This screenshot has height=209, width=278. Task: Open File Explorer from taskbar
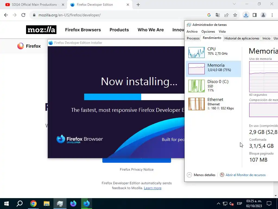point(47,204)
